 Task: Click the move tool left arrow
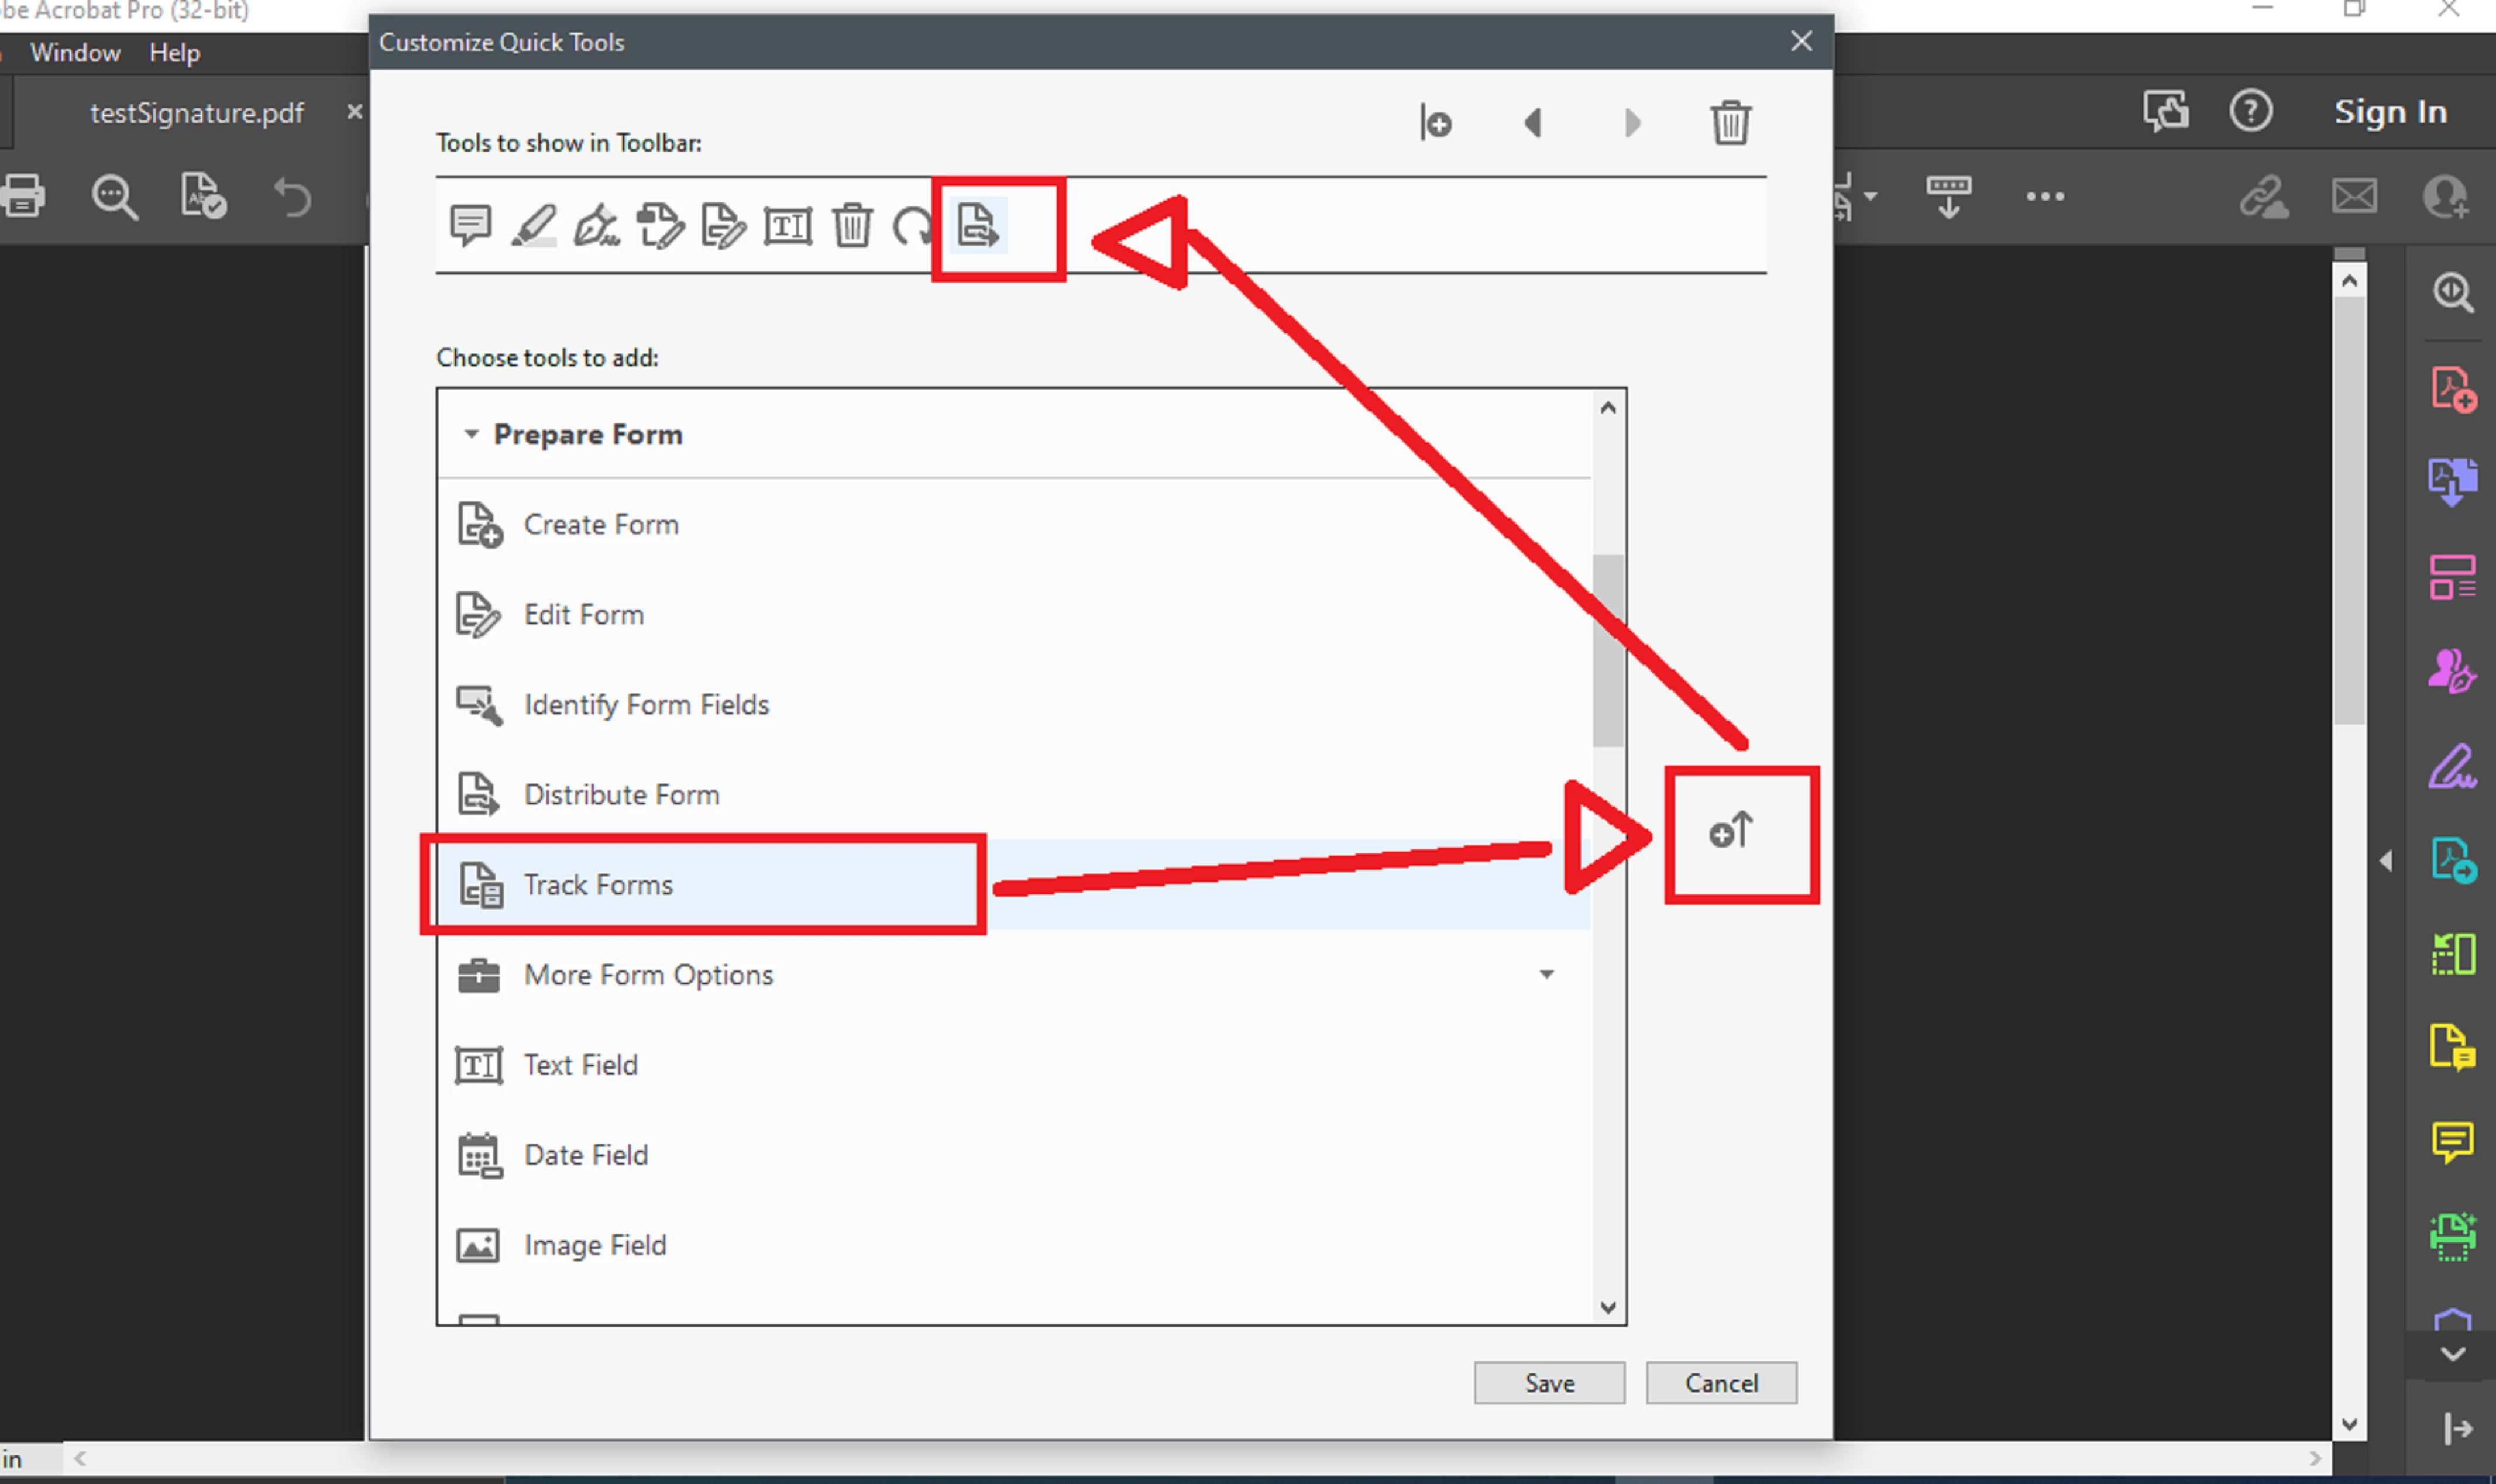coord(1533,124)
